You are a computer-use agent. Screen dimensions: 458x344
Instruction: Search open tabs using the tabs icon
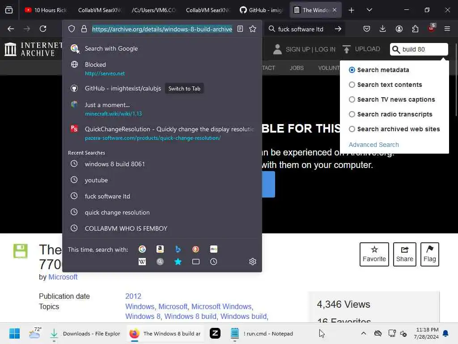coord(196,262)
